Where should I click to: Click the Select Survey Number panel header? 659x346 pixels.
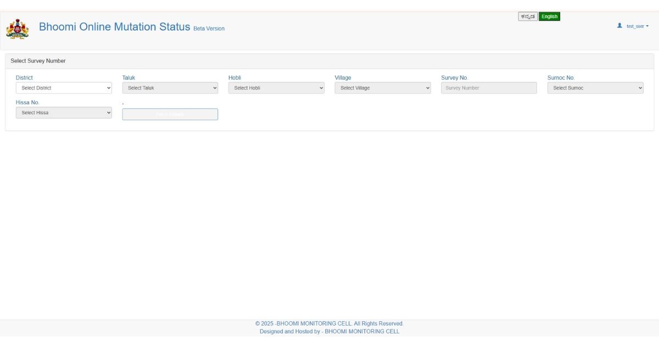tap(38, 61)
